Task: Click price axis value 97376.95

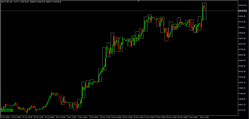Action: (x=242, y=22)
